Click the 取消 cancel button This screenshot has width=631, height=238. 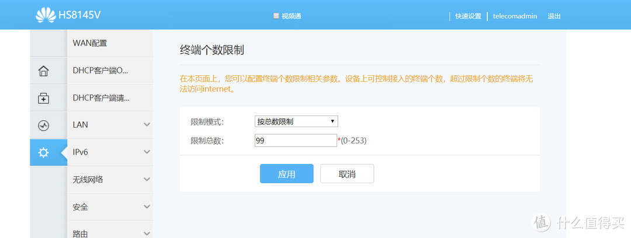[347, 174]
